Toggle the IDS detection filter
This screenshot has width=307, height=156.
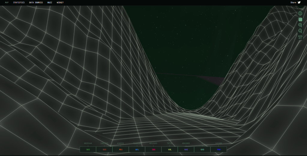point(153,149)
